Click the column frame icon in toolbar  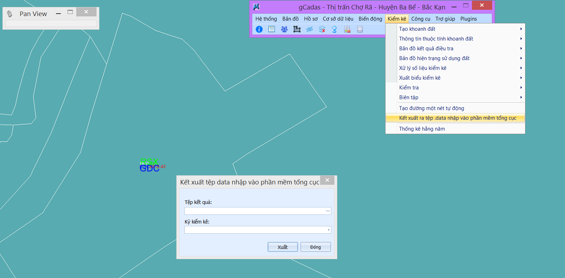tap(360, 29)
